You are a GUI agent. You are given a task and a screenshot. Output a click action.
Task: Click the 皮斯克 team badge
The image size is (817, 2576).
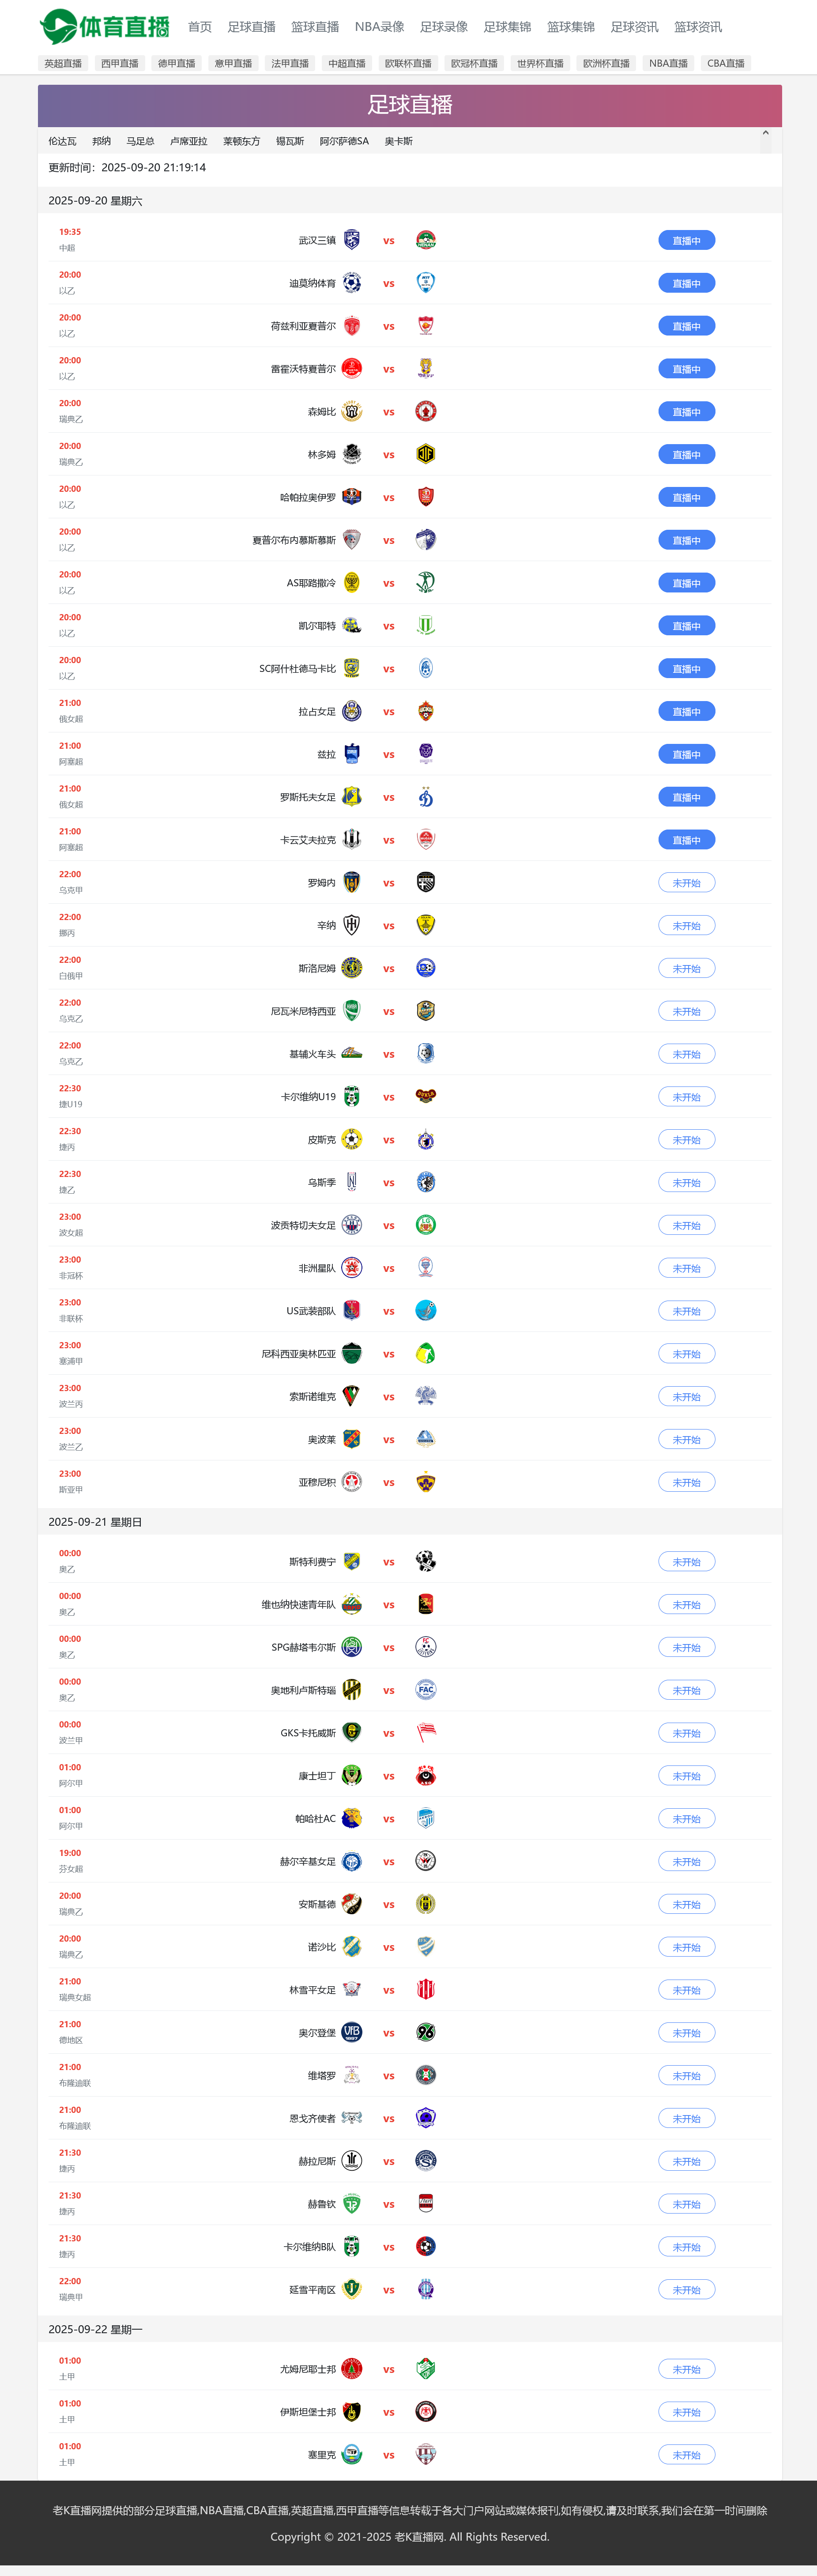tap(351, 1139)
